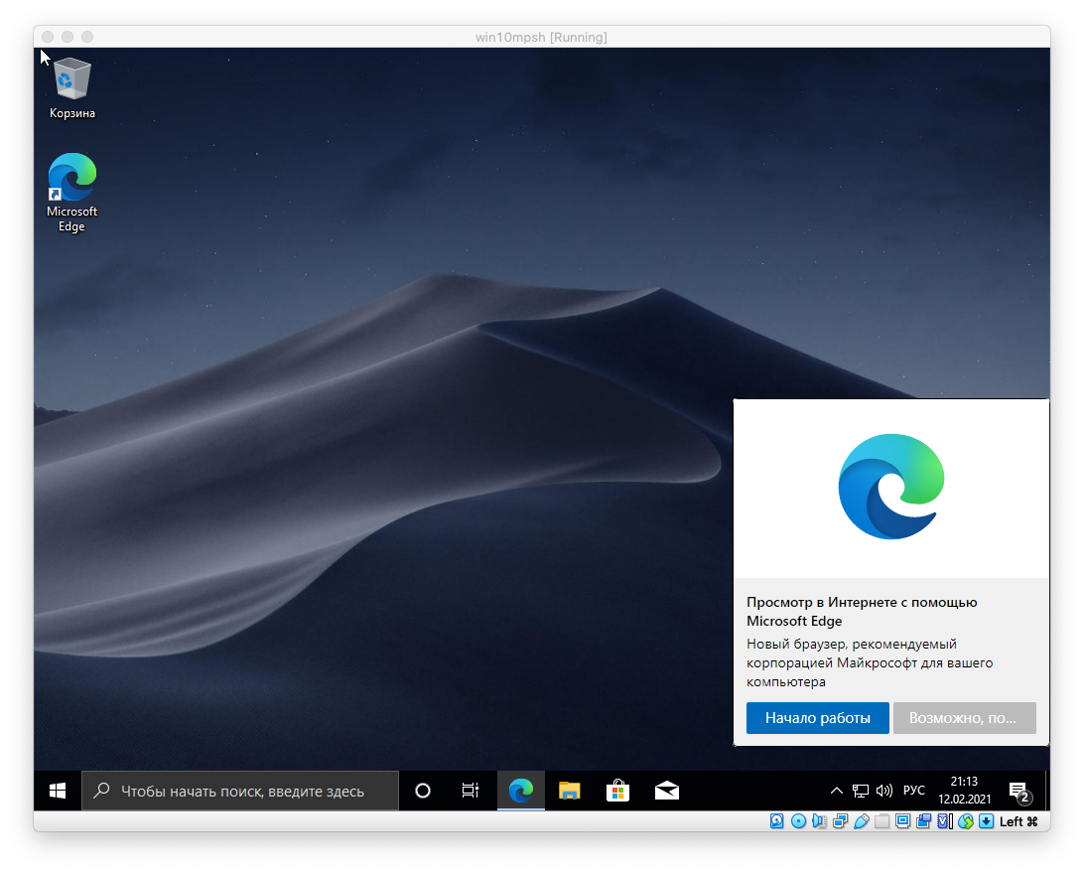Click VirtualBox display settings indicator
1084x873 pixels.
click(x=903, y=821)
